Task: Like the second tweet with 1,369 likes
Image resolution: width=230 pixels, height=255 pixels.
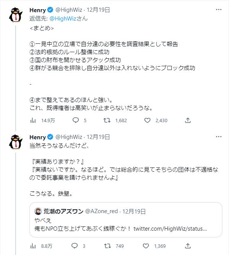Action: coord(148,246)
